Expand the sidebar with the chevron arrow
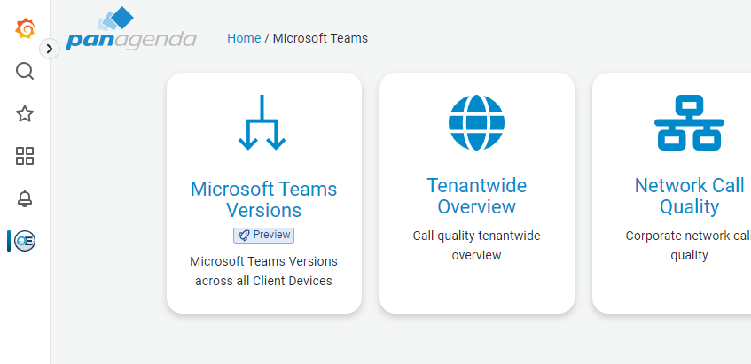This screenshot has height=364, width=751. tap(50, 50)
